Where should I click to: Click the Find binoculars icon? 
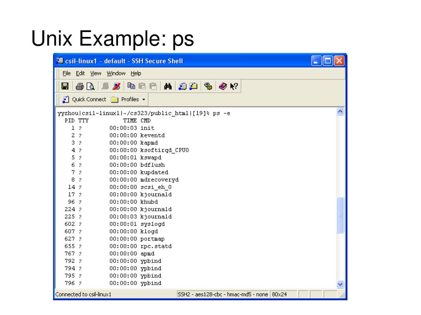(x=168, y=86)
